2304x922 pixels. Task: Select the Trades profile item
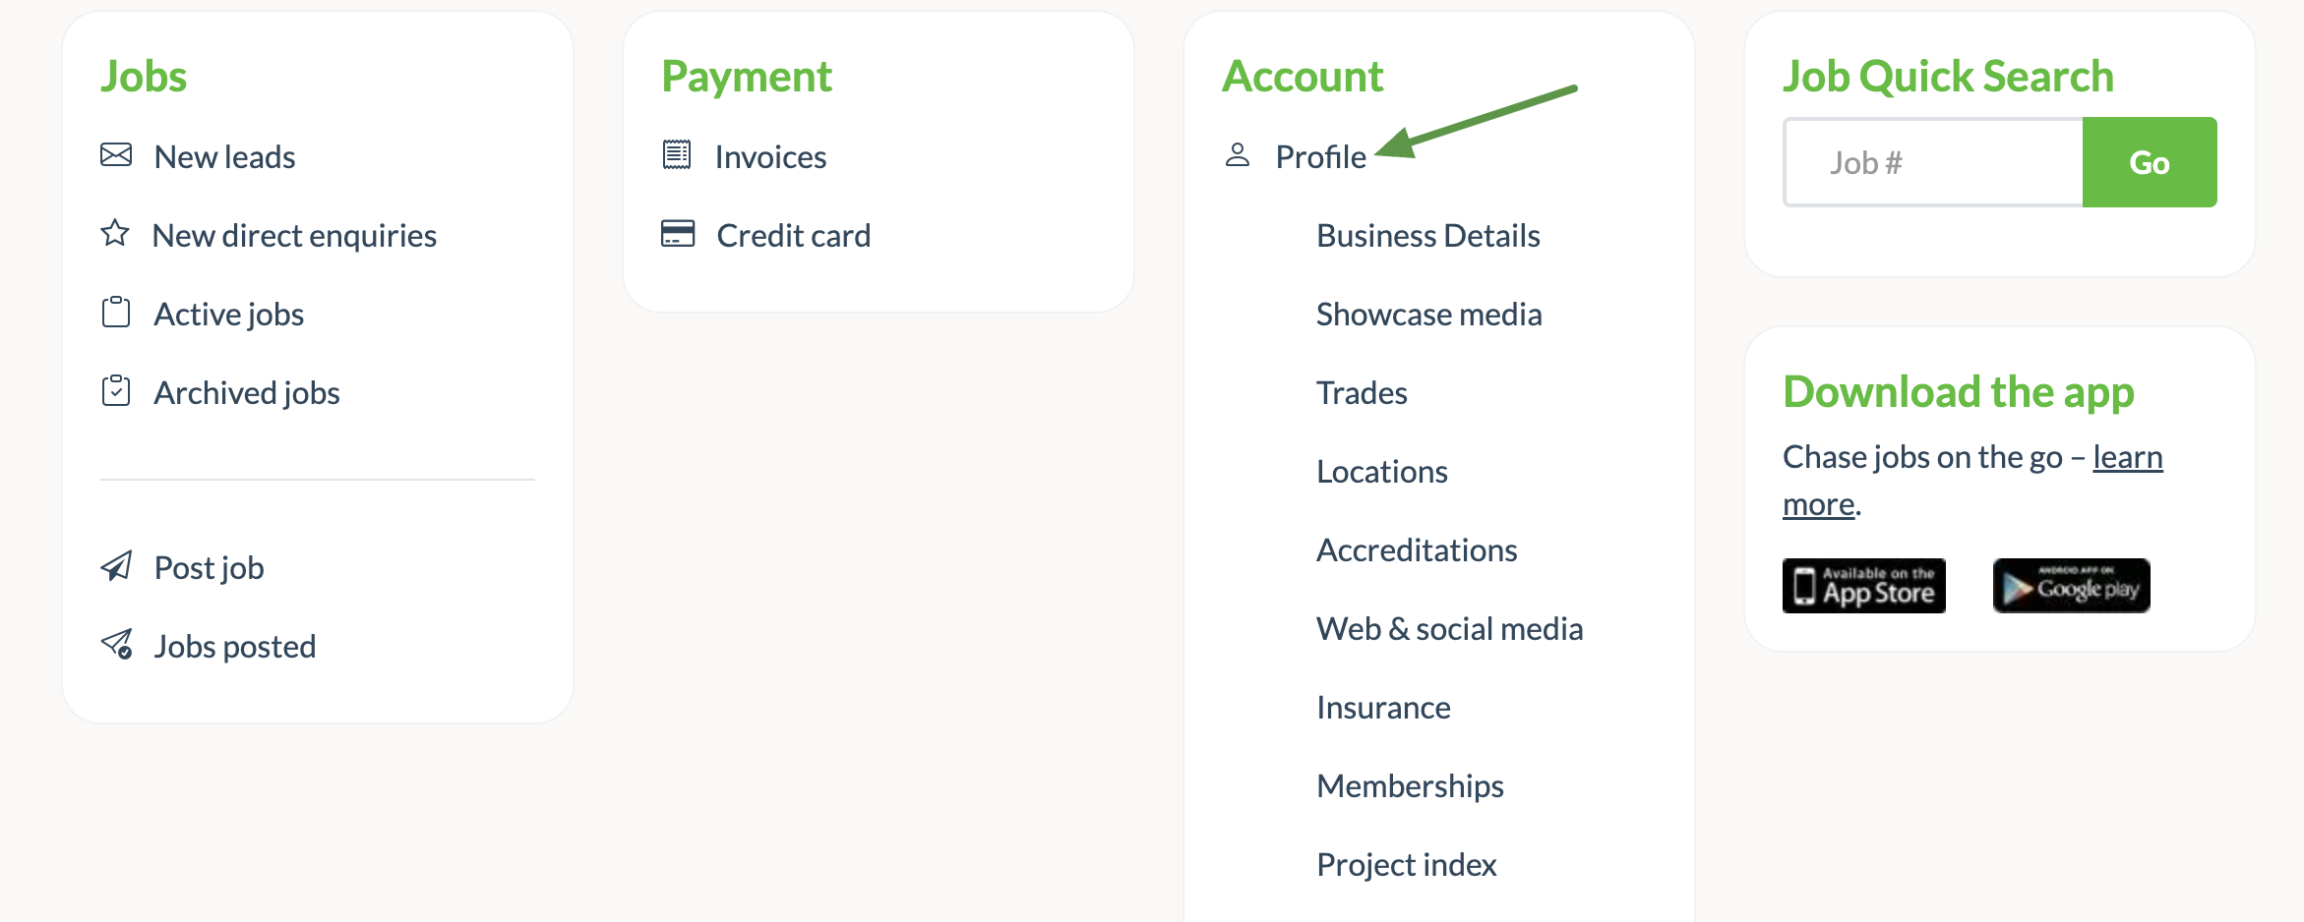[1362, 393]
